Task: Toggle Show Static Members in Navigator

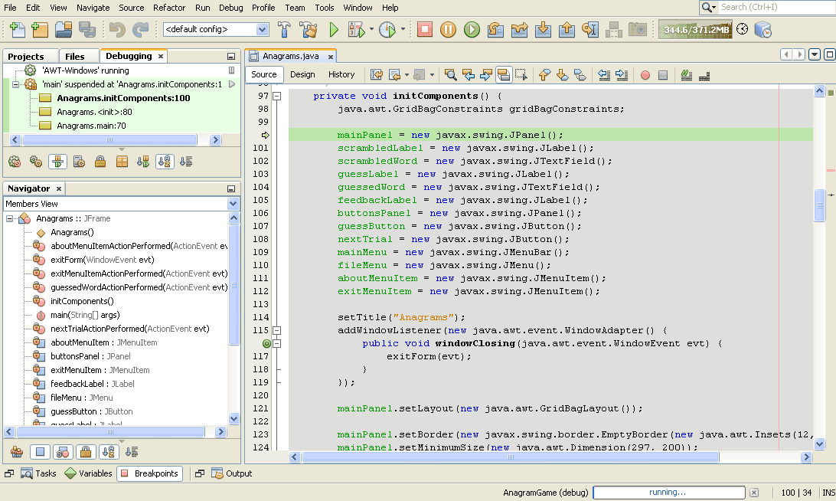Action: coord(64,452)
